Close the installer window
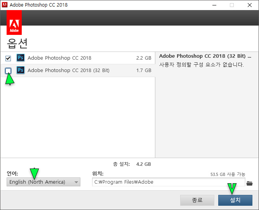This screenshot has height=210, width=259. pyautogui.click(x=250, y=5)
